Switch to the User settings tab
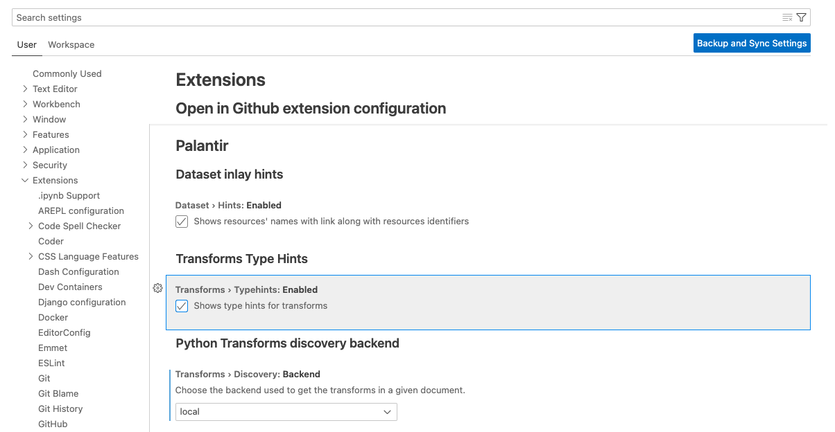The width and height of the screenshot is (835, 432). (x=27, y=44)
